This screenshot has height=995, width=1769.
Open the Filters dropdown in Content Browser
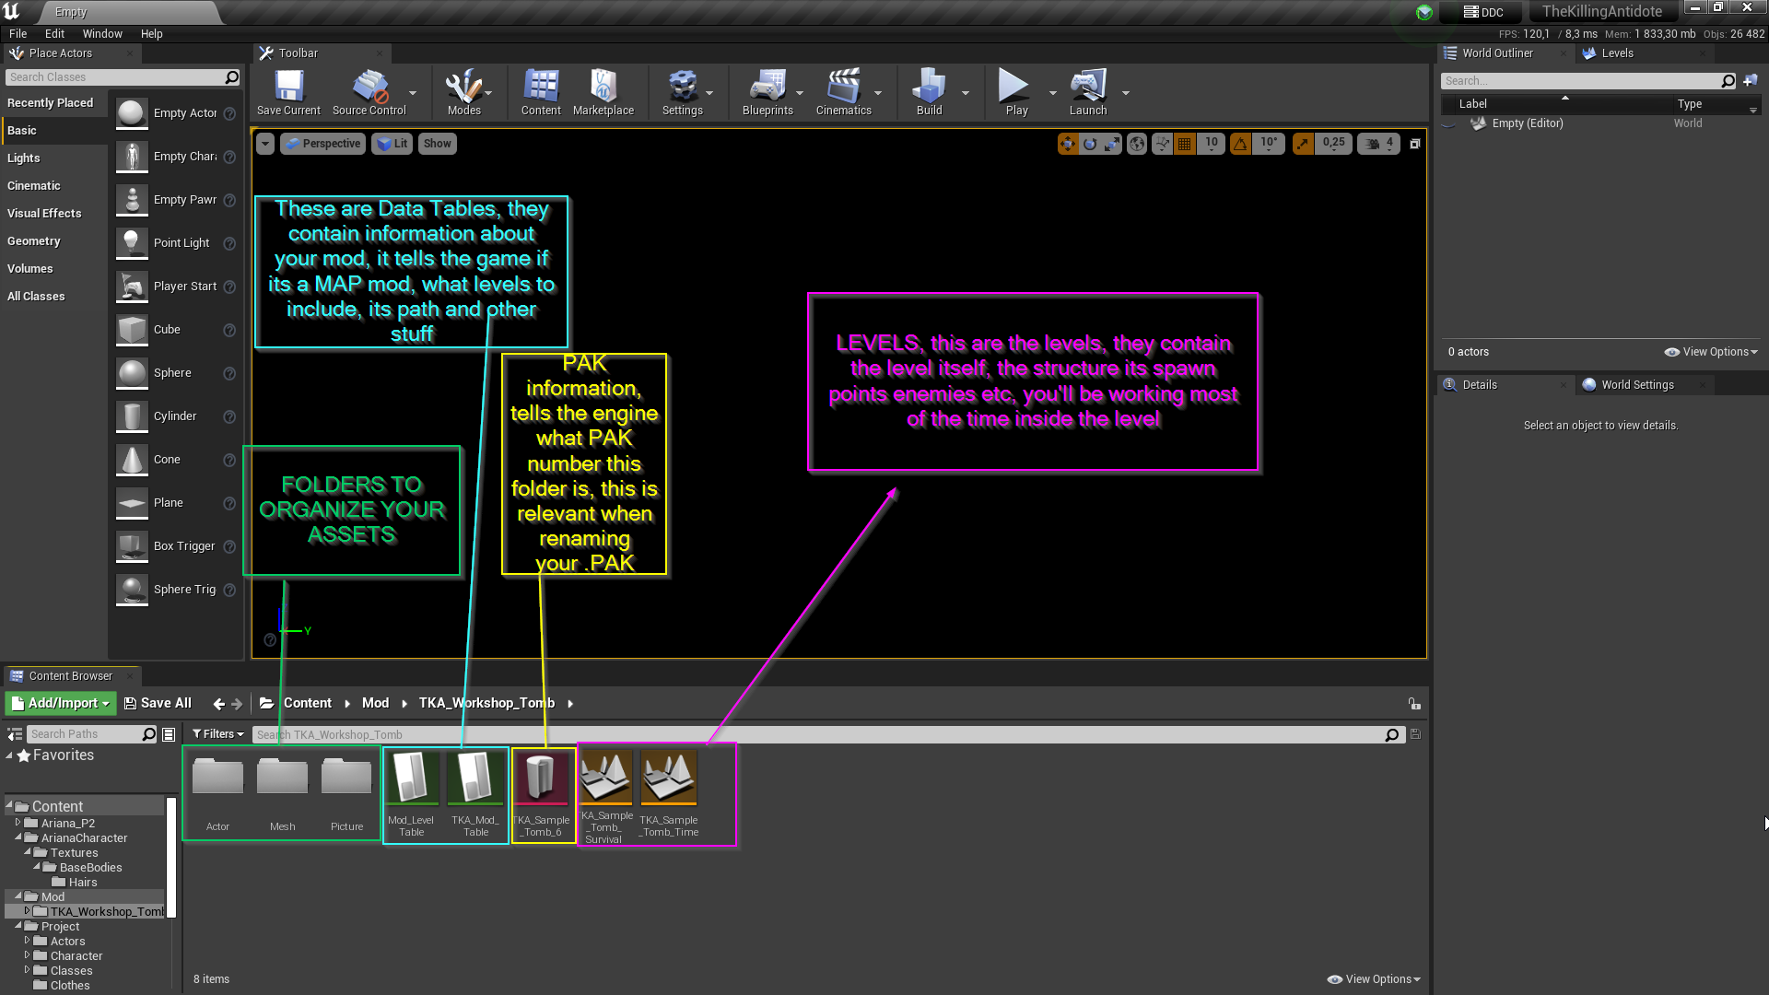coord(218,734)
